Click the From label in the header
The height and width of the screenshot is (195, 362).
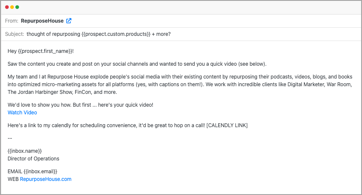coord(12,20)
